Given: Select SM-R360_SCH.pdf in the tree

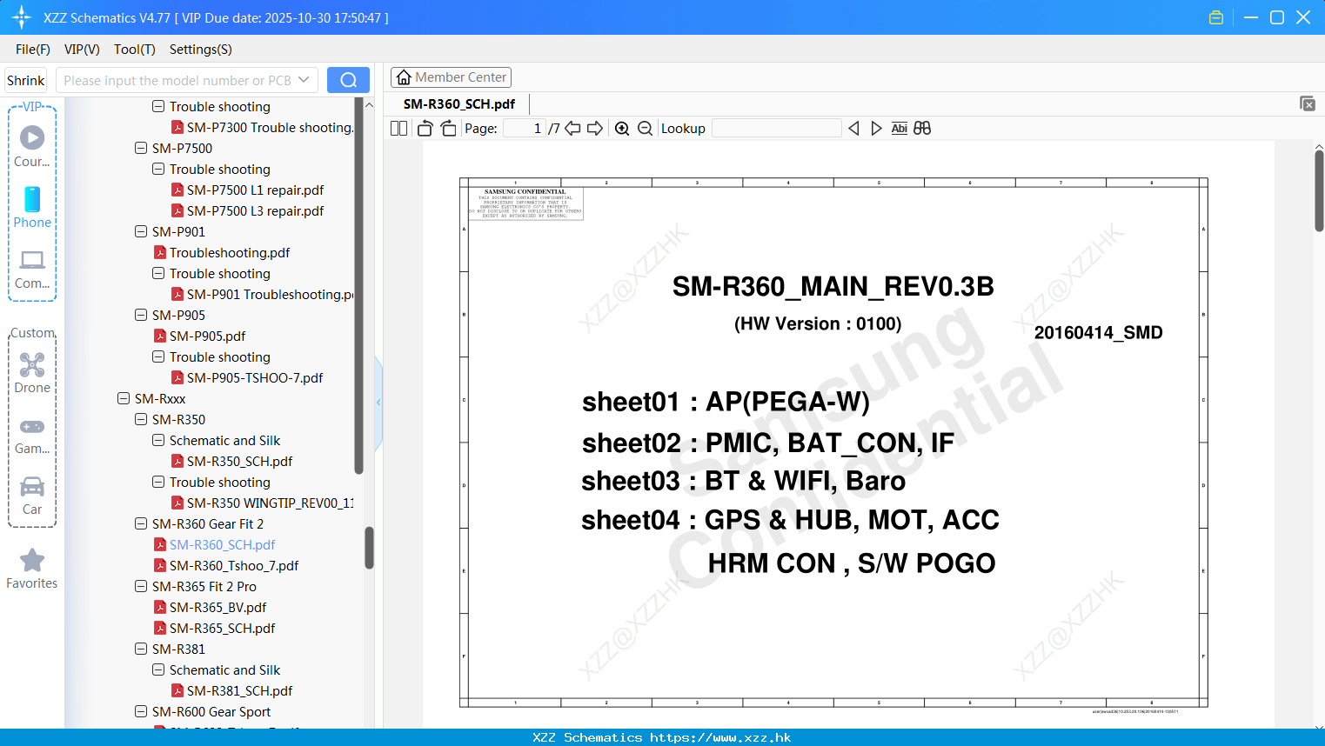Looking at the screenshot, I should [222, 544].
